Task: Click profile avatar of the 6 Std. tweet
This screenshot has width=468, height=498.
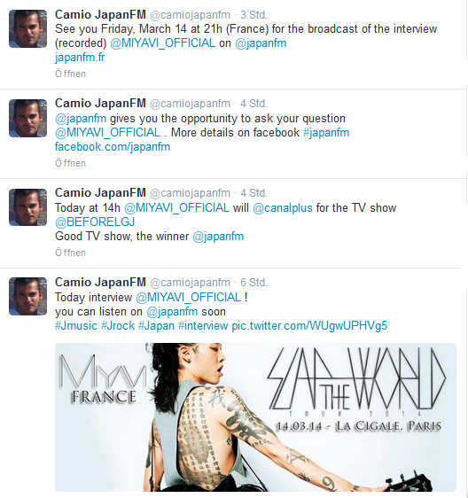Action: (28, 296)
